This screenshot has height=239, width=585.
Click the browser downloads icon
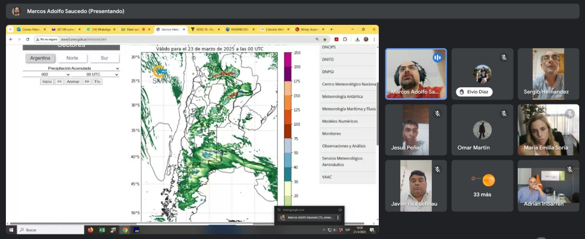[357, 39]
